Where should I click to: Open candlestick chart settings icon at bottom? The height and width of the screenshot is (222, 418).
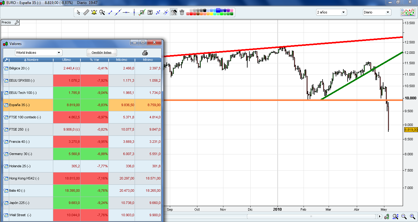tap(387, 217)
